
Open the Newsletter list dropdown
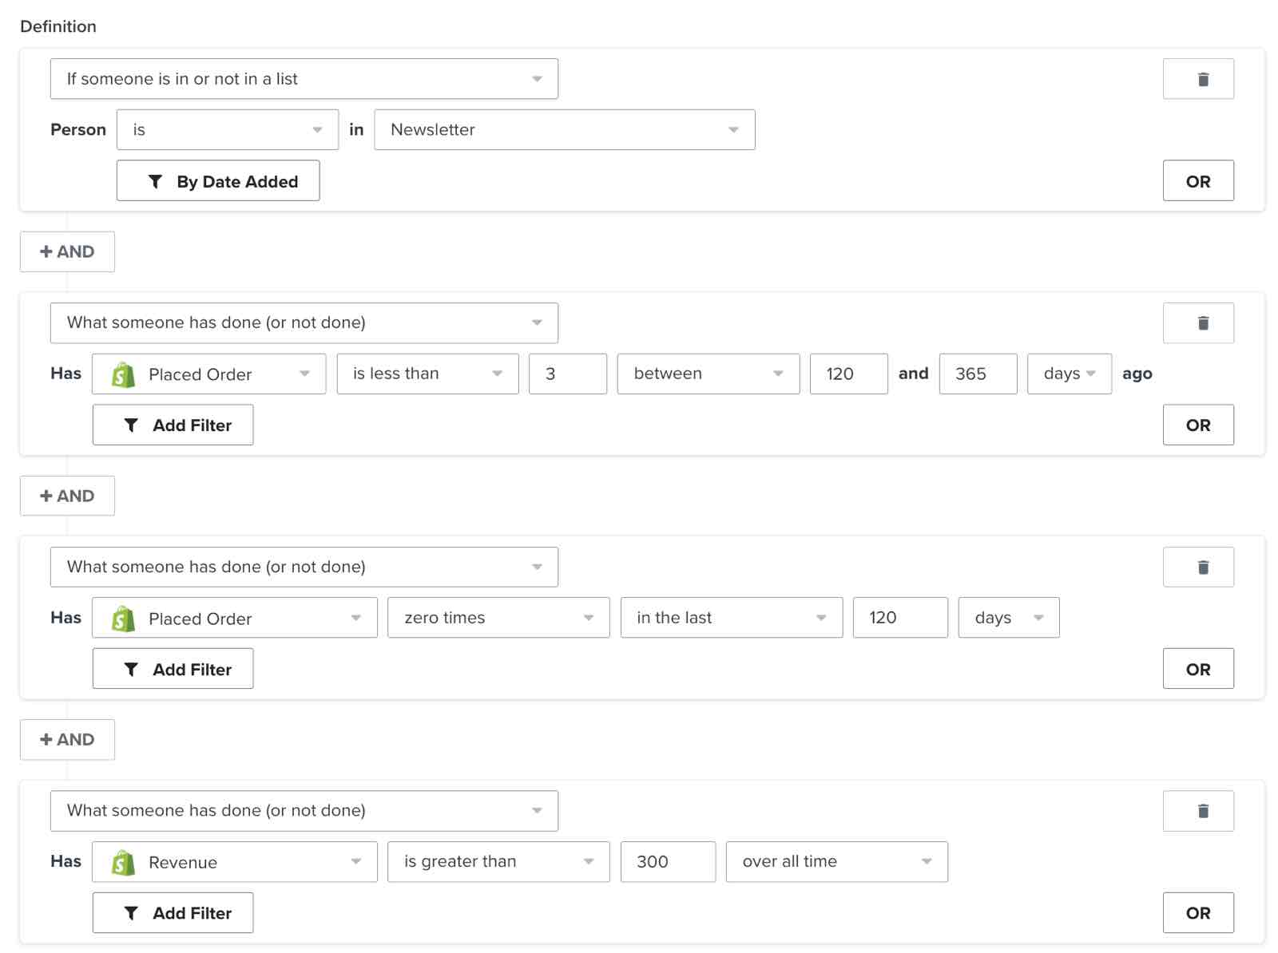pos(564,129)
